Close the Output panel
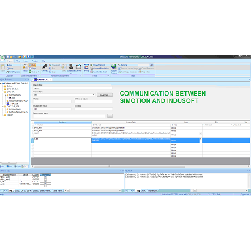 [x=249, y=171]
